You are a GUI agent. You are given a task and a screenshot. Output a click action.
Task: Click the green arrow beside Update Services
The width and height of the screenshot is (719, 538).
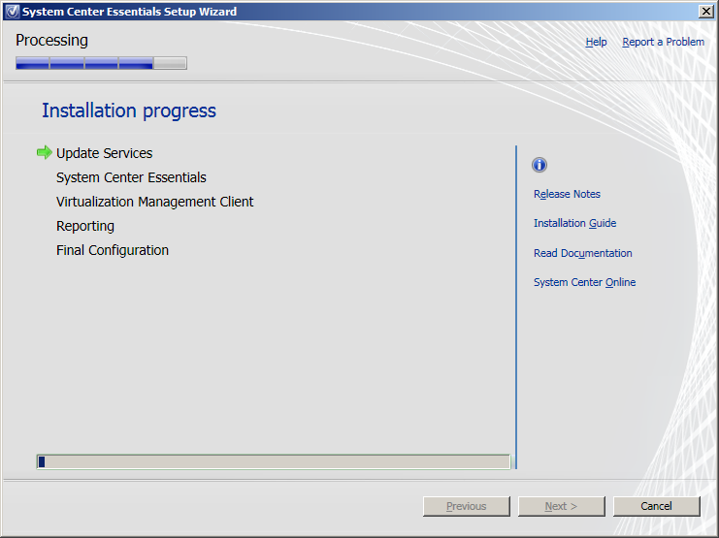[45, 152]
